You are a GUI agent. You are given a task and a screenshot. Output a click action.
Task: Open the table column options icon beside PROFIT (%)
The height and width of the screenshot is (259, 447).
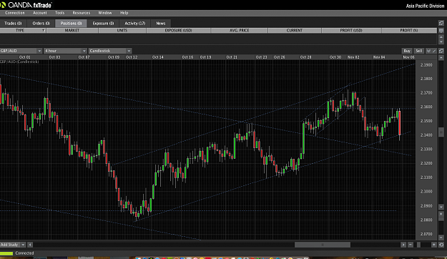tap(441, 30)
